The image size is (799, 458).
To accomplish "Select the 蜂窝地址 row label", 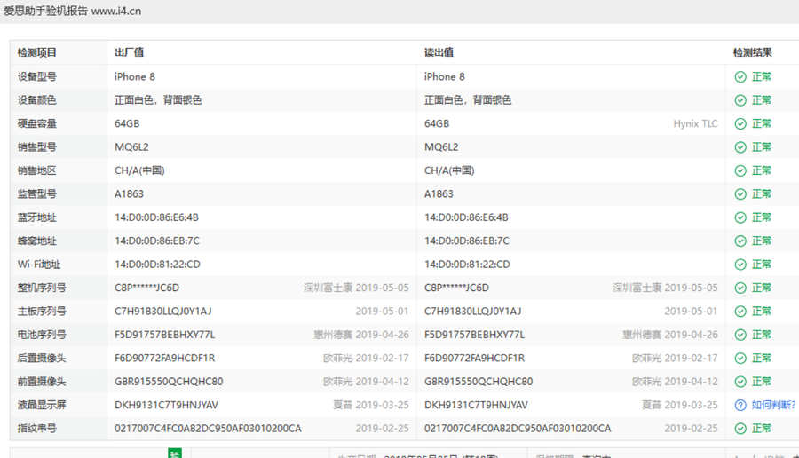I will (x=37, y=241).
